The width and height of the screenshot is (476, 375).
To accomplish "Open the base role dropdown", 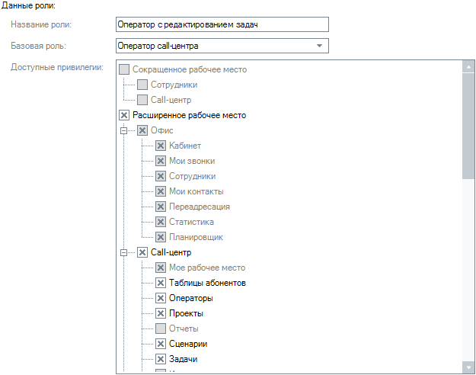I will coord(319,46).
